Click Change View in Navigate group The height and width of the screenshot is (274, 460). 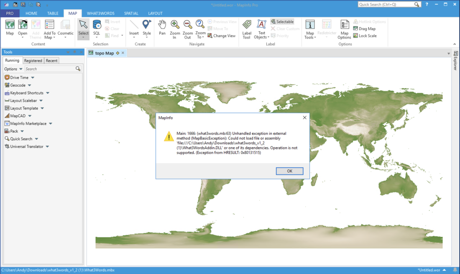click(x=222, y=36)
